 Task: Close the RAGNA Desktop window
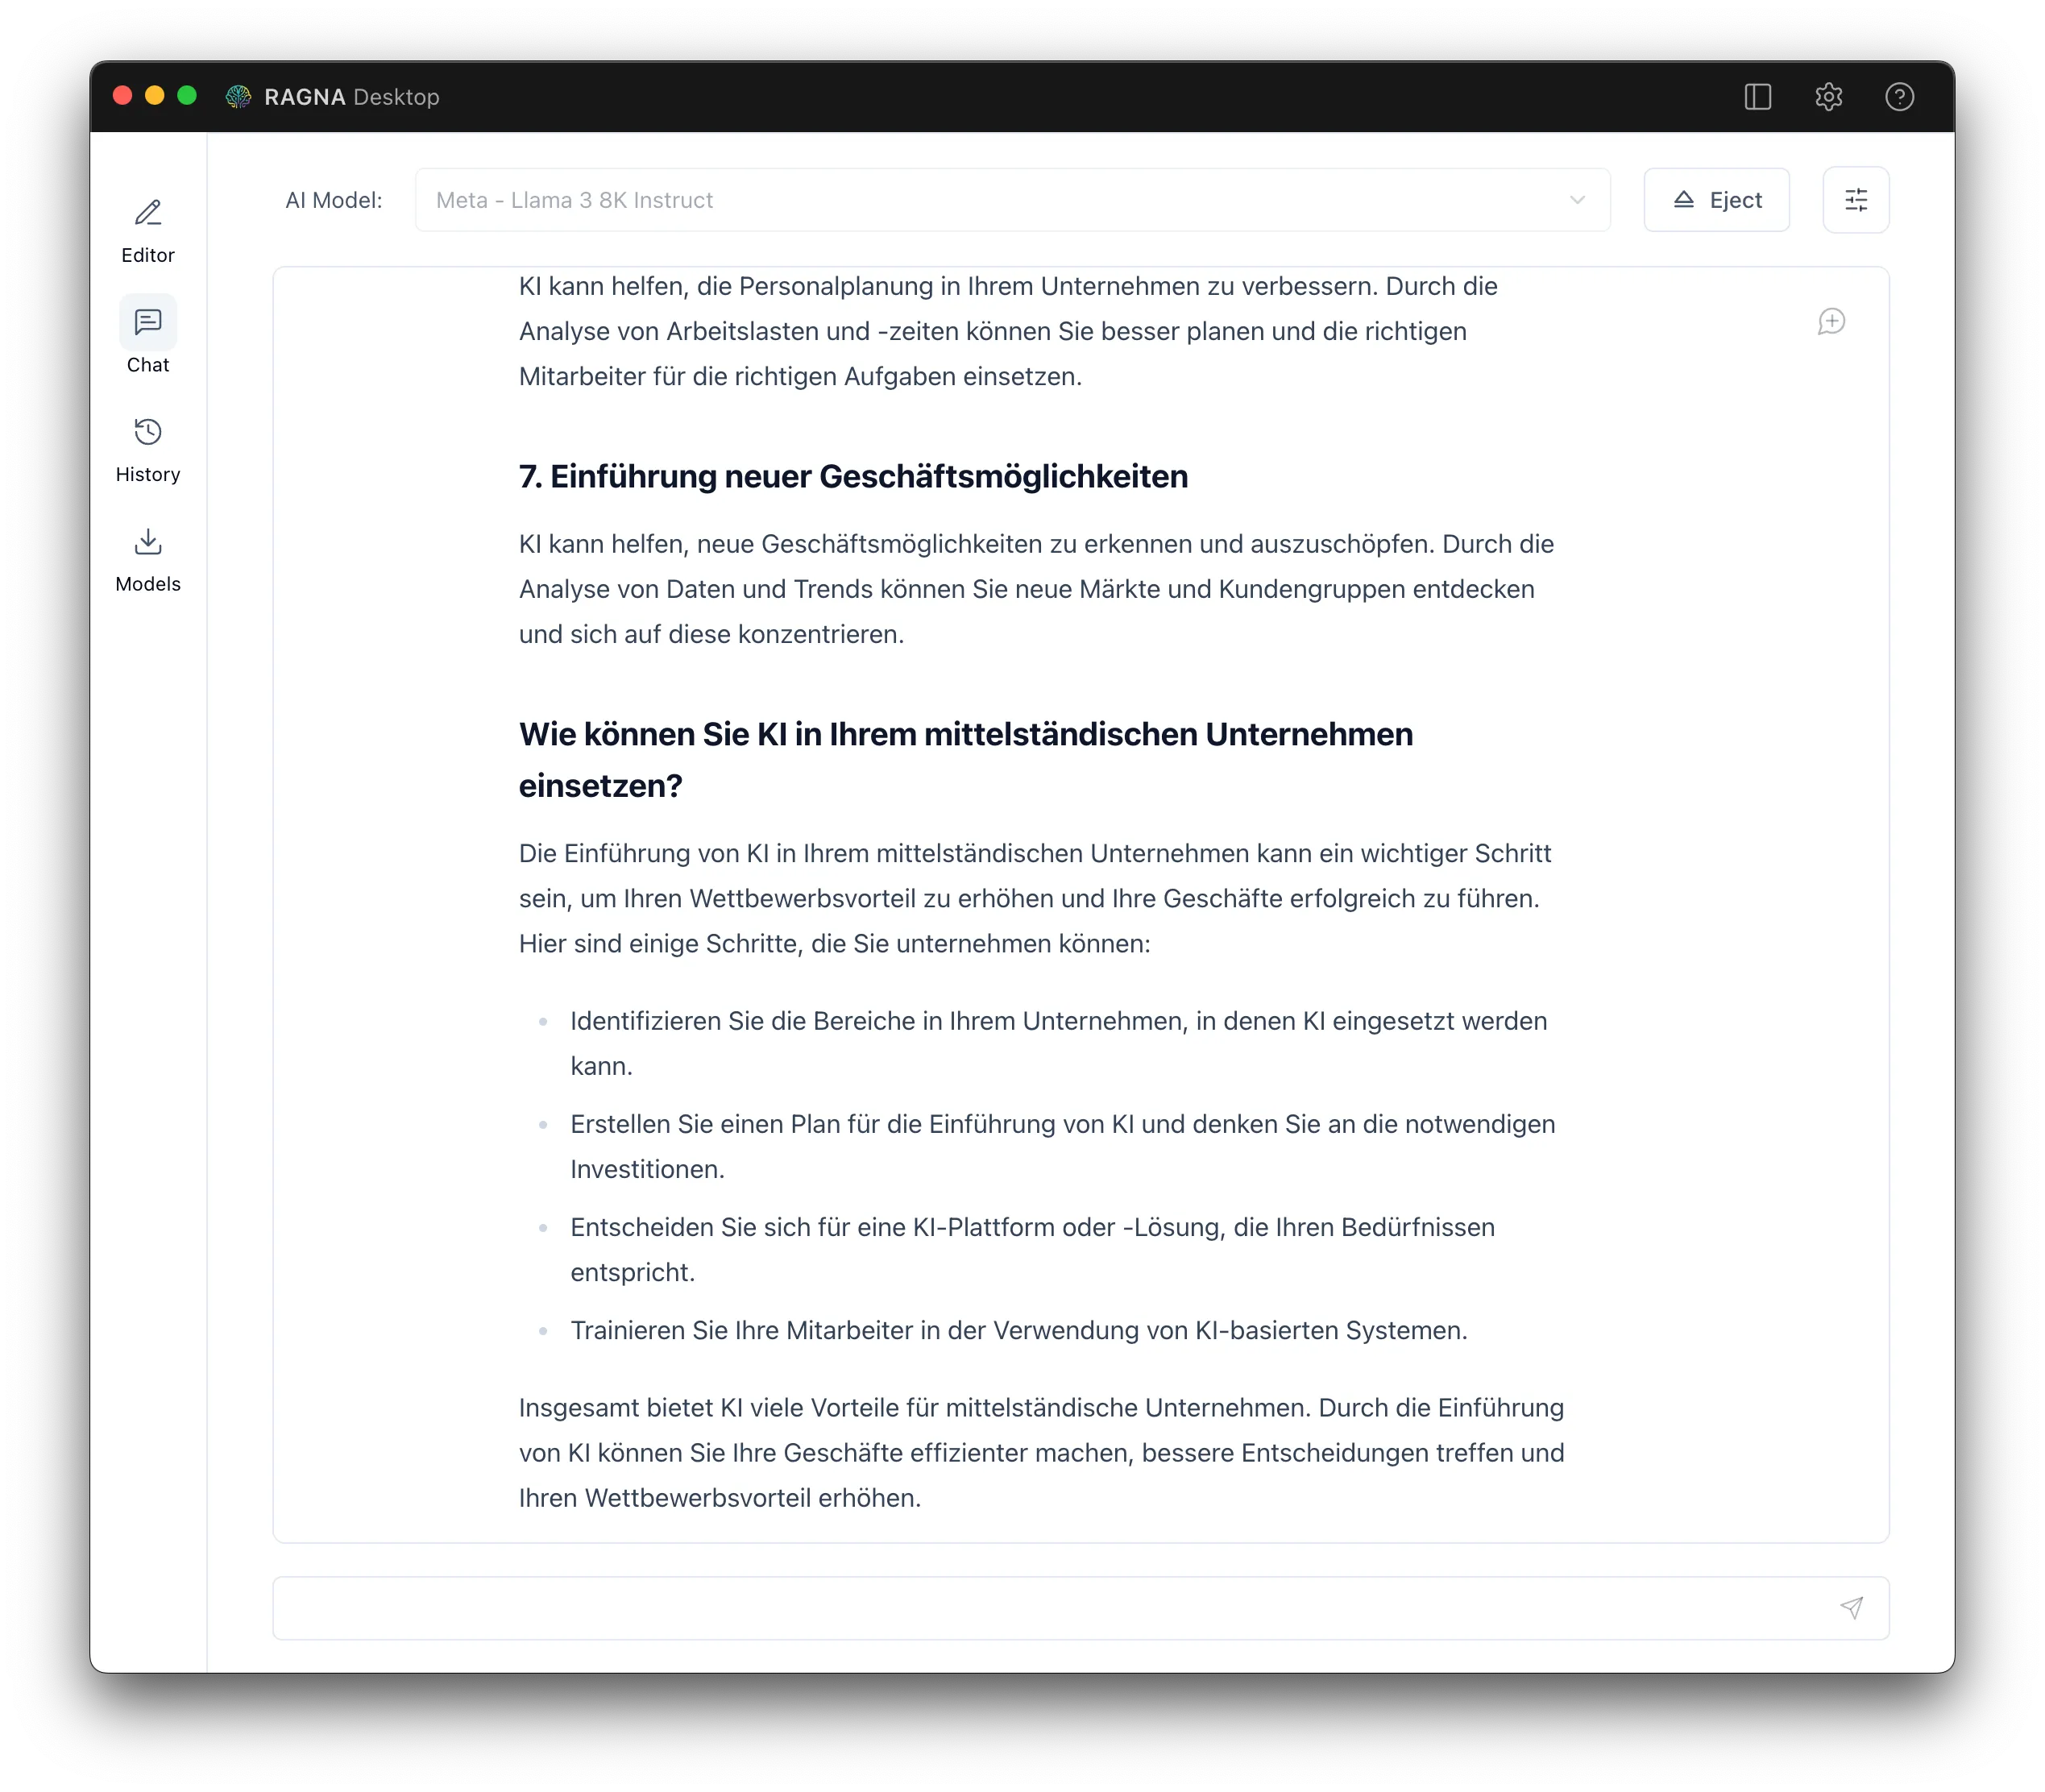point(123,96)
